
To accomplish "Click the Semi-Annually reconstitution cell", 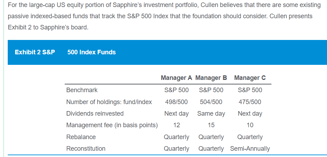I will click(250, 149).
